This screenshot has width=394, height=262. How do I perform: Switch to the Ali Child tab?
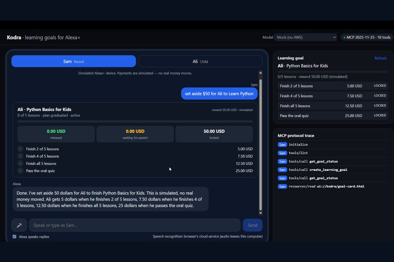200,61
